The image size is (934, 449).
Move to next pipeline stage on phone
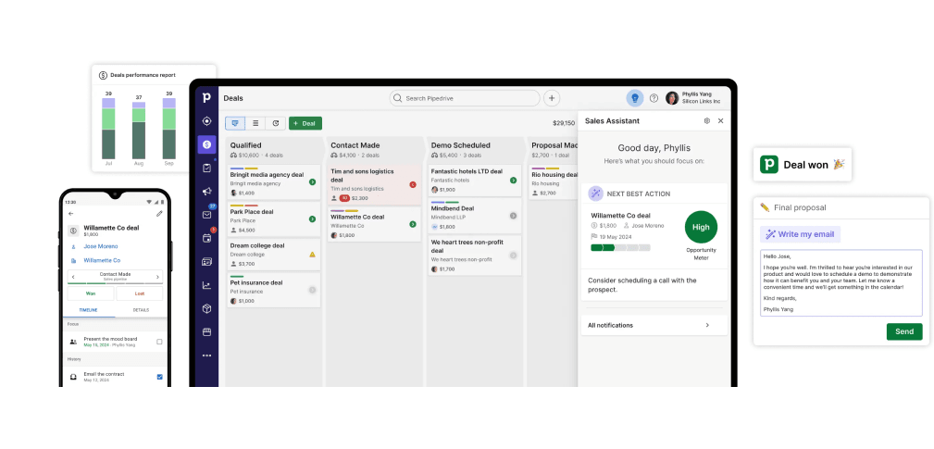coord(158,277)
